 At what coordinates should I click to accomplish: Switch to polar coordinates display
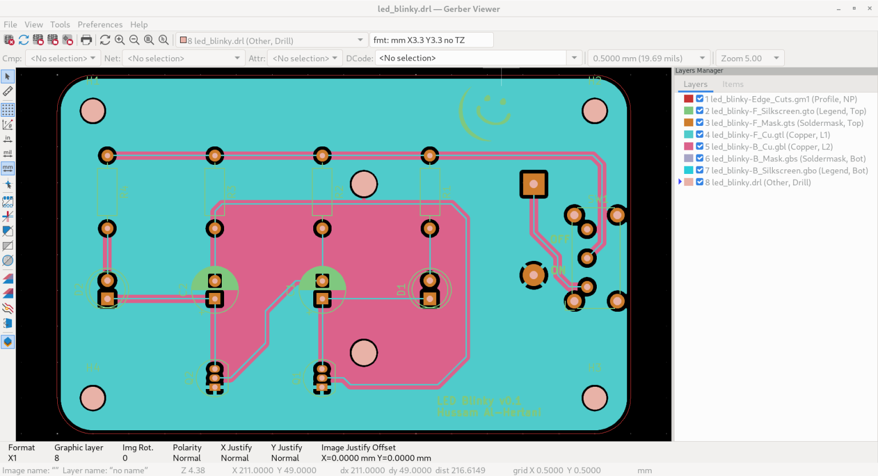[x=8, y=124]
